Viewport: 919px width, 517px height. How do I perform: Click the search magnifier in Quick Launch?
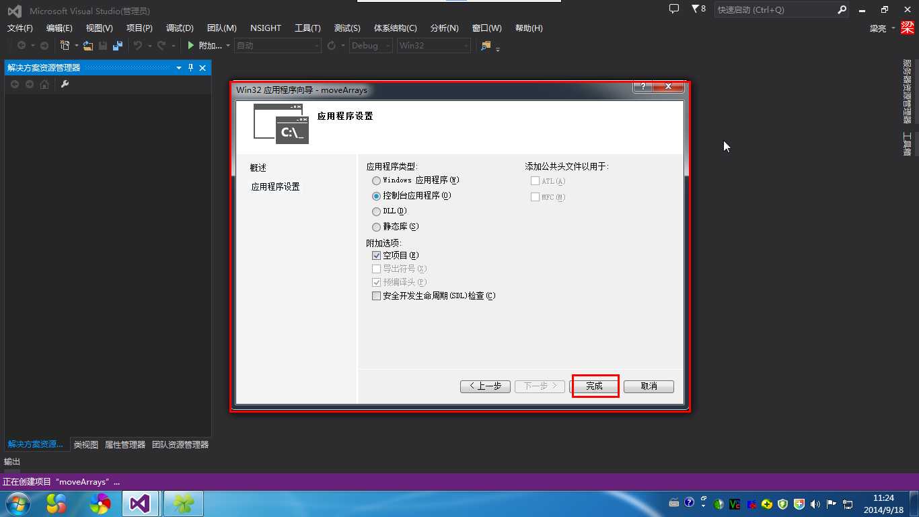coord(842,10)
